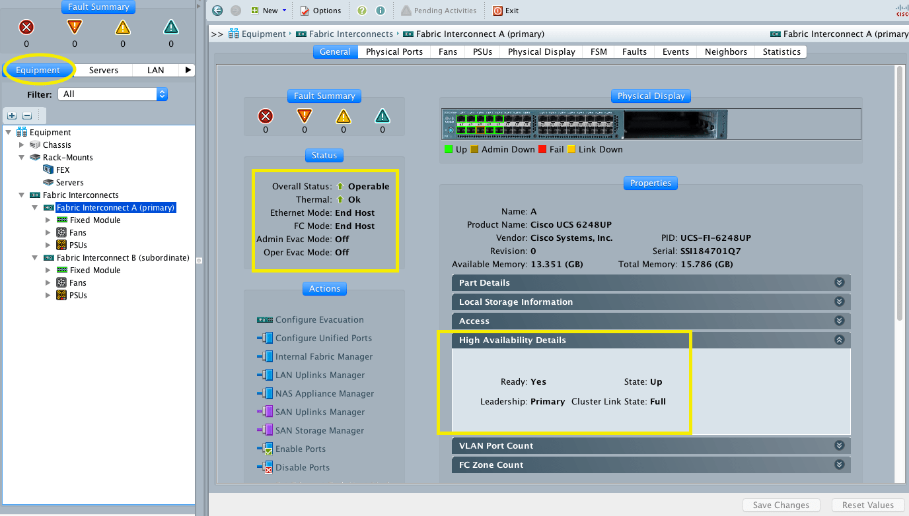Click the green back navigation arrow
This screenshot has width=909, height=516.
click(x=218, y=11)
